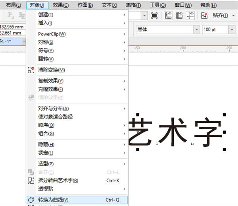Click the 黑体 font name field

coord(164,29)
